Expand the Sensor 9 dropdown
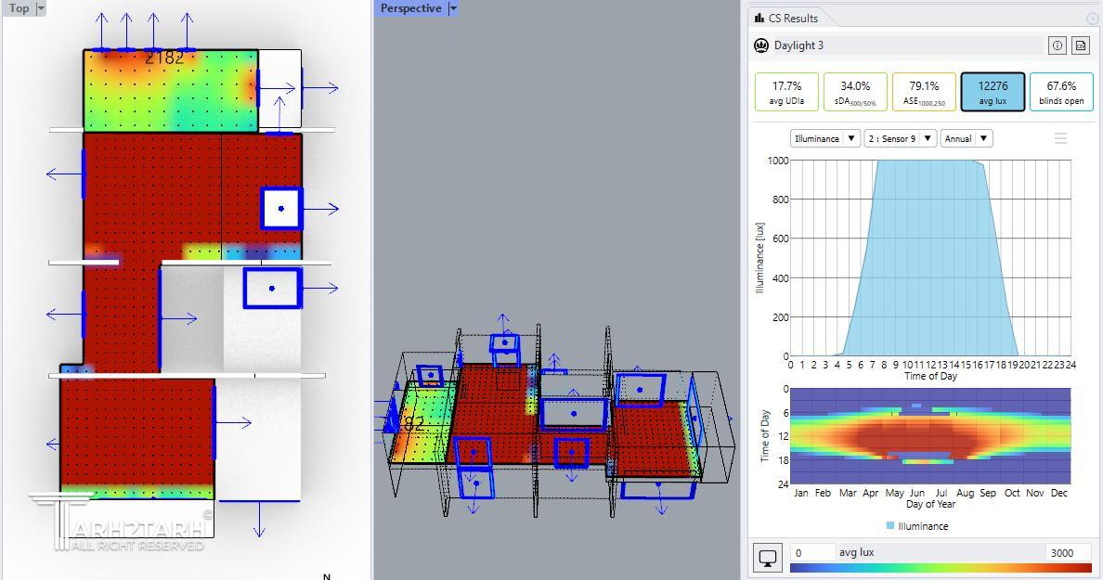This screenshot has height=580, width=1103. pyautogui.click(x=899, y=138)
